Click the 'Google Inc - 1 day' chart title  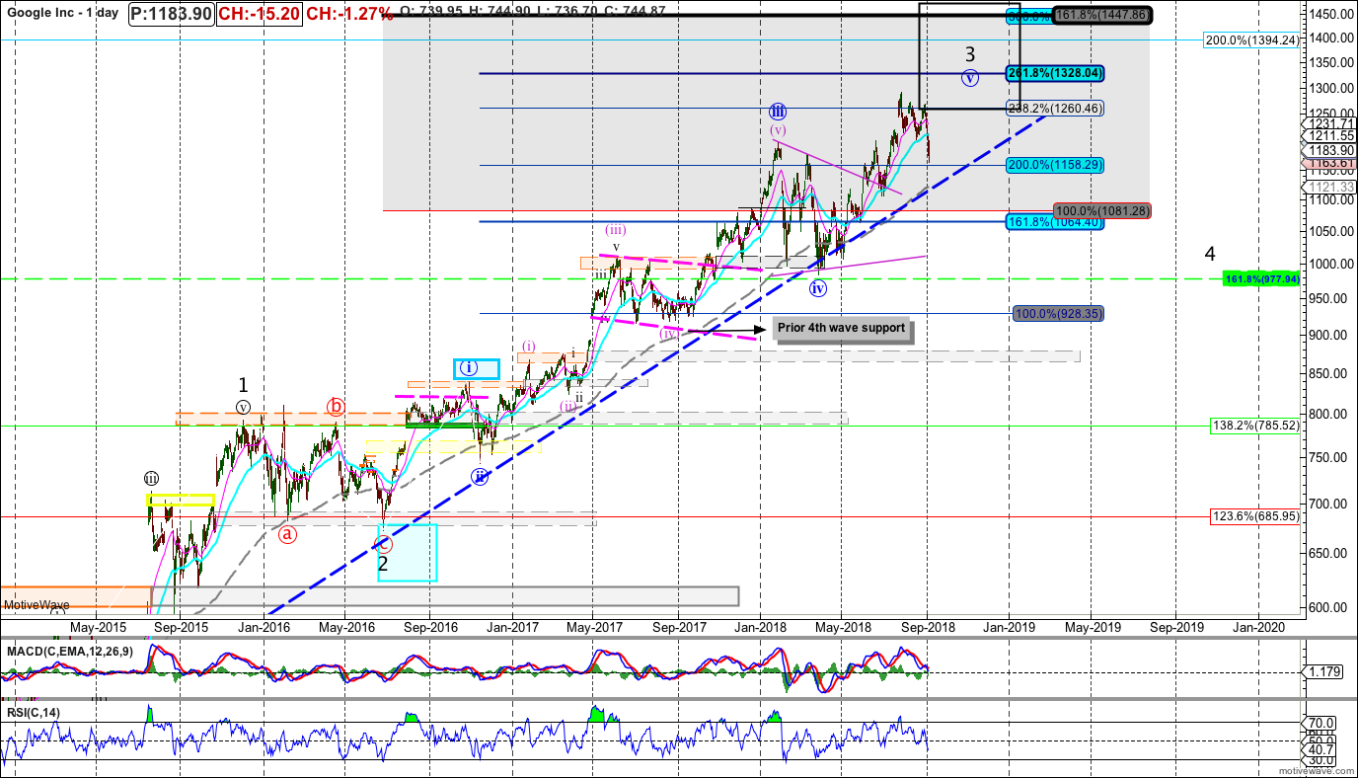[62, 12]
